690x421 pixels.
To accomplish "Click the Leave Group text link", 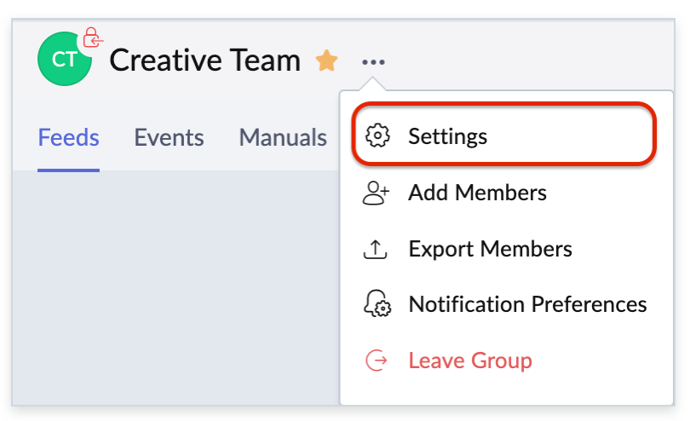I will point(470,360).
